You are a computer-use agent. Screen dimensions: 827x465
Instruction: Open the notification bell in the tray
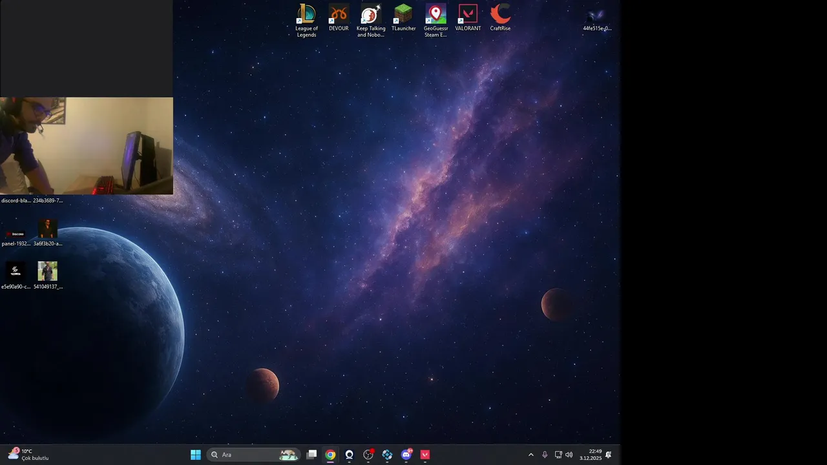coord(609,455)
